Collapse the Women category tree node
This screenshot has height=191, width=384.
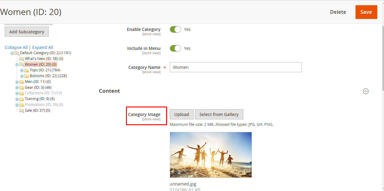pyautogui.click(x=17, y=65)
